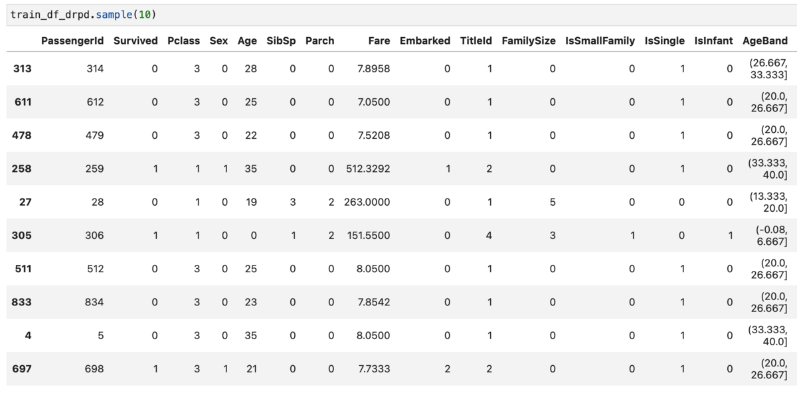The image size is (797, 393).
Task: Click the train_df_drpd.sample(10) code cell
Action: click(x=398, y=15)
